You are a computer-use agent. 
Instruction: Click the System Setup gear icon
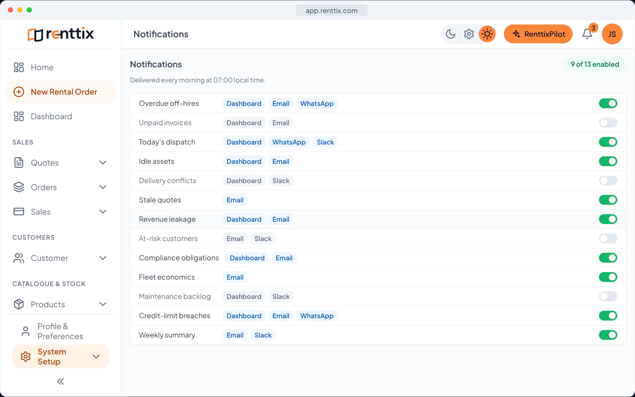(x=26, y=357)
